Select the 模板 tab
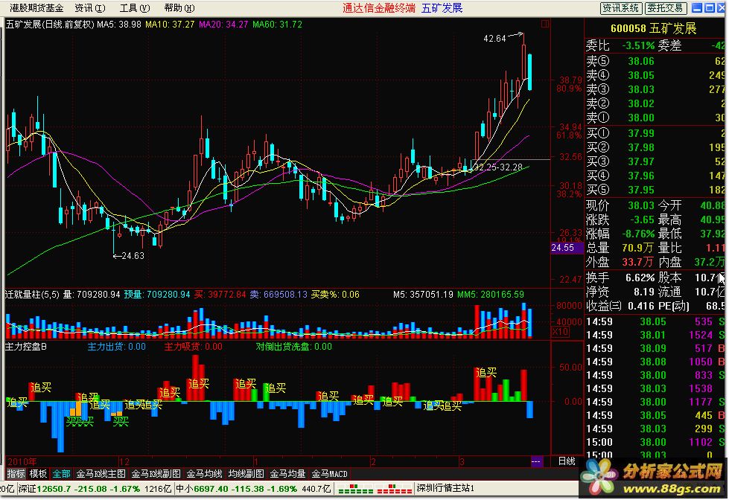Viewport: 729px width, 500px height. pyautogui.click(x=38, y=473)
